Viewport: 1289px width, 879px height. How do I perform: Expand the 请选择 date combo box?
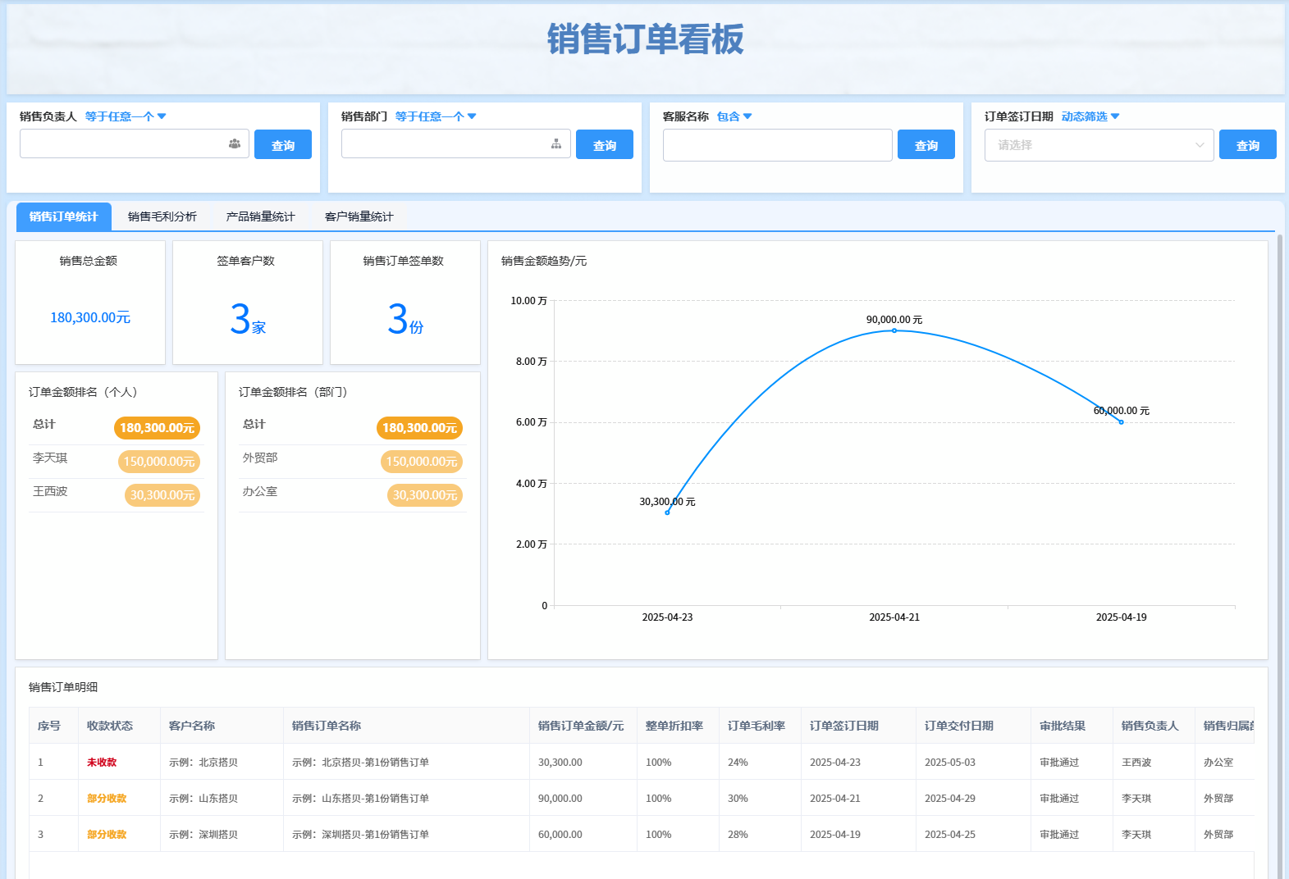point(1099,145)
